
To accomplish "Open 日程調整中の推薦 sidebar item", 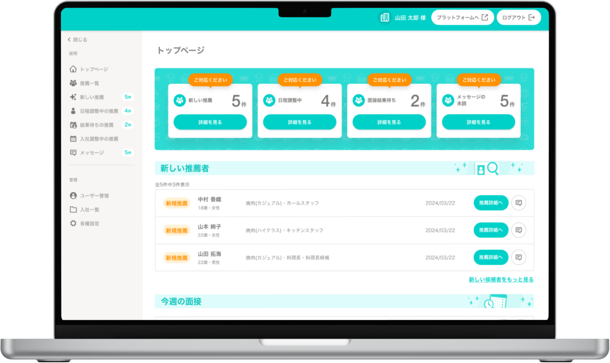I will tap(99, 111).
